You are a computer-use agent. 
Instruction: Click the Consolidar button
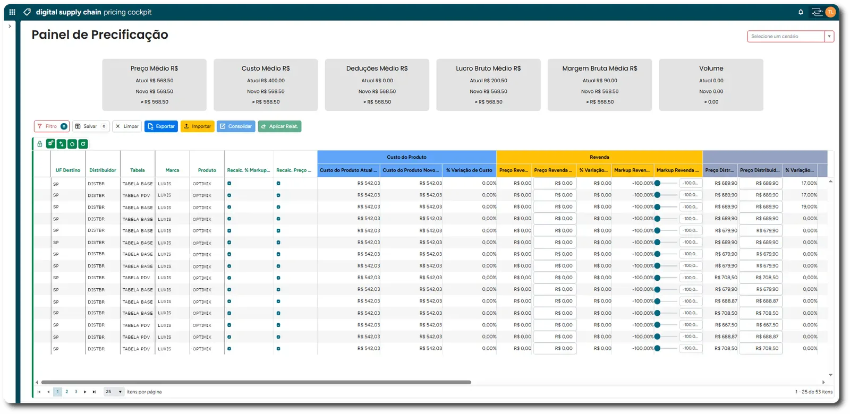(x=236, y=126)
